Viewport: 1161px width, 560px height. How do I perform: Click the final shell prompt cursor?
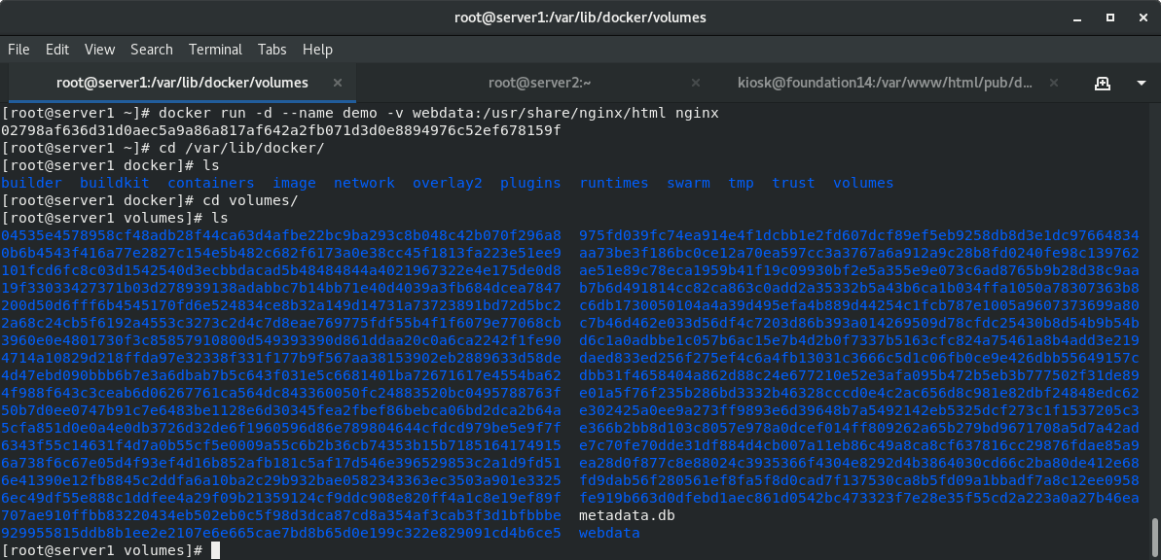215,550
